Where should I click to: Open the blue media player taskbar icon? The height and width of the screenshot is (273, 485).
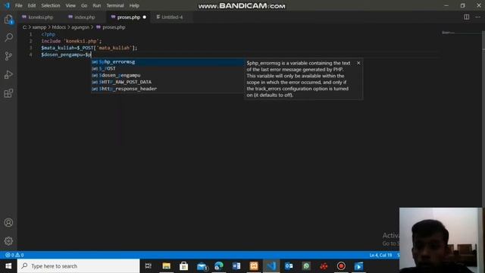pos(358,266)
